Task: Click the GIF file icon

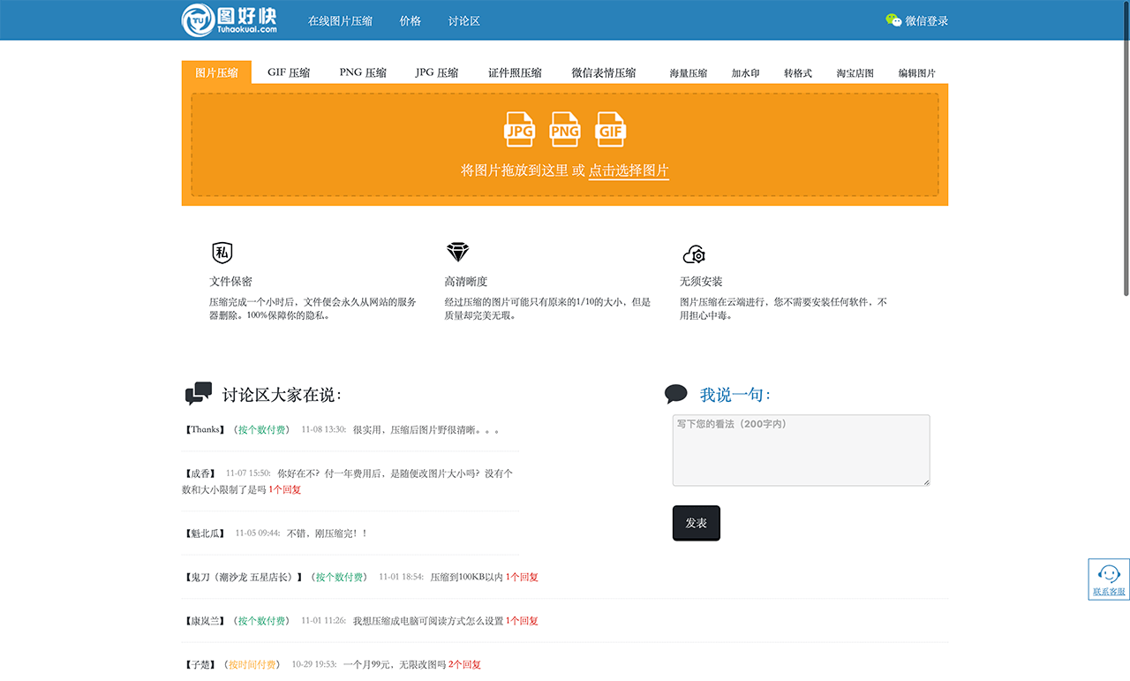Action: click(611, 129)
